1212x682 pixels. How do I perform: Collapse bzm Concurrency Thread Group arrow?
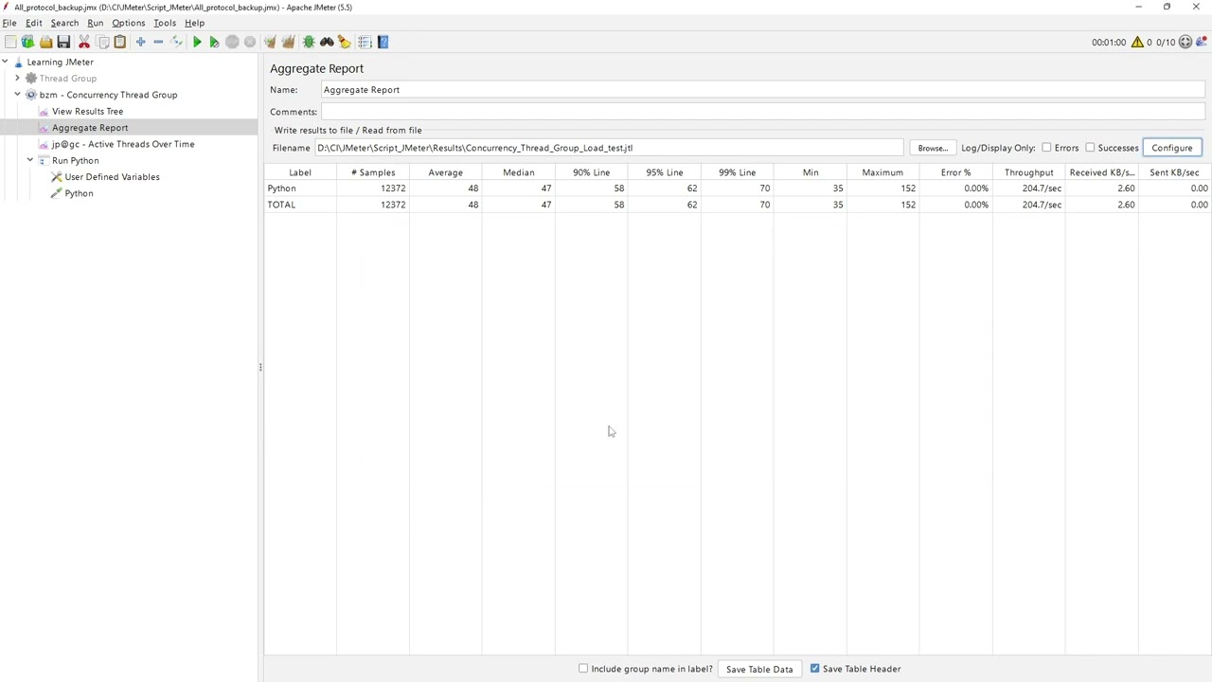pyautogui.click(x=17, y=95)
